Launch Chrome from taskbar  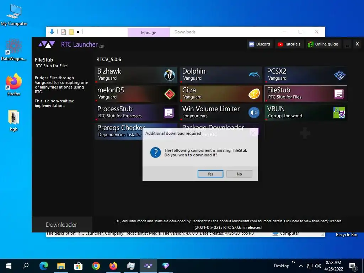point(96,266)
